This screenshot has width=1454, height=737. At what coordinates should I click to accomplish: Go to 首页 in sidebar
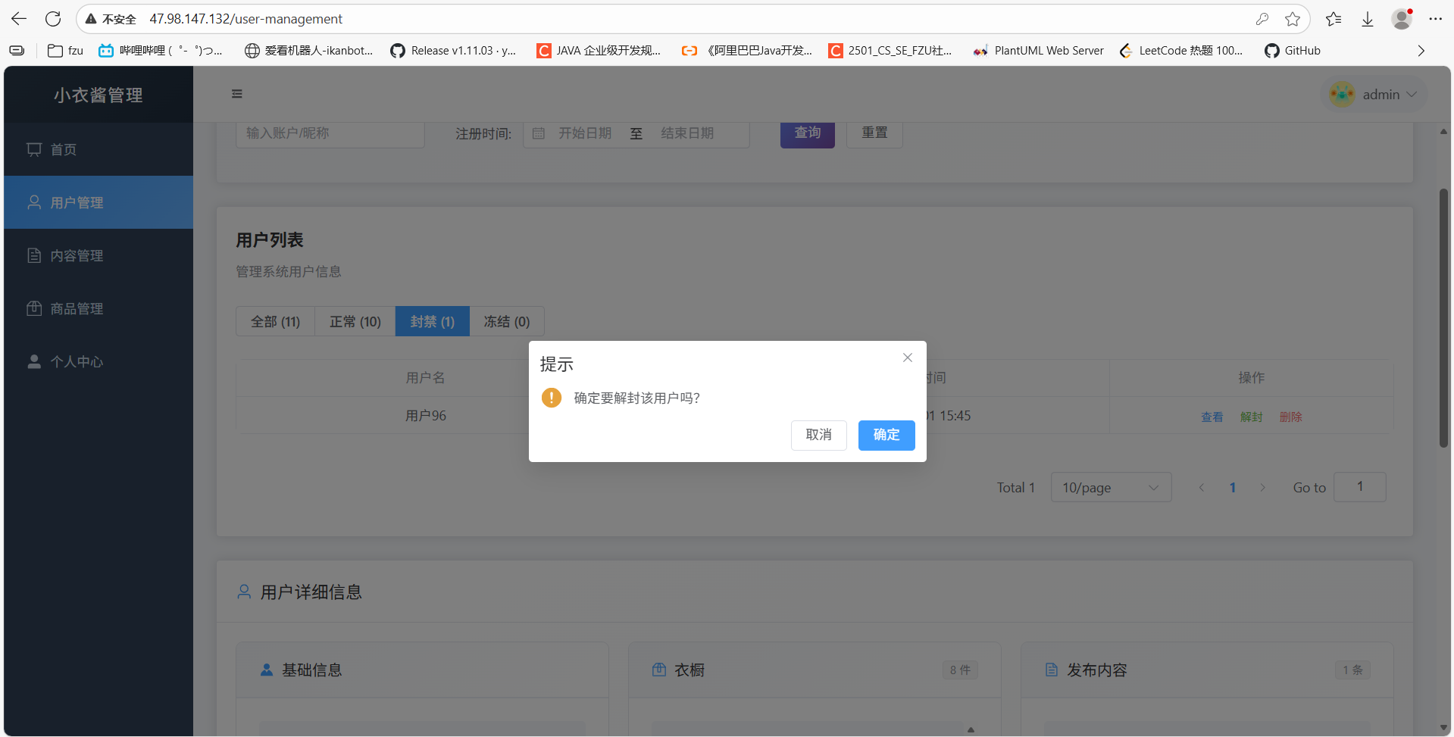(x=98, y=149)
